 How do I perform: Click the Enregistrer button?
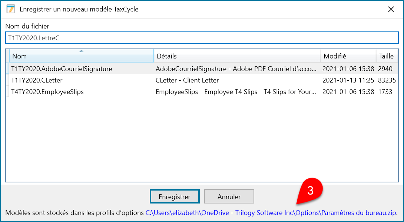pyautogui.click(x=175, y=196)
